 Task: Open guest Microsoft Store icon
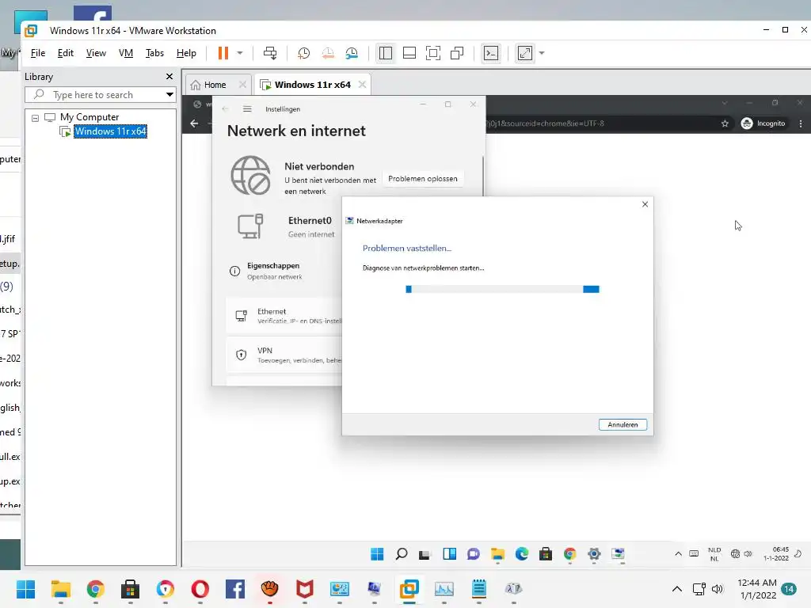(x=546, y=554)
